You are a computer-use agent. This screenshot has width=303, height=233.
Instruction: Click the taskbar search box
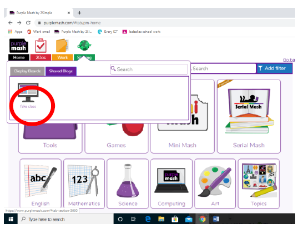65,219
